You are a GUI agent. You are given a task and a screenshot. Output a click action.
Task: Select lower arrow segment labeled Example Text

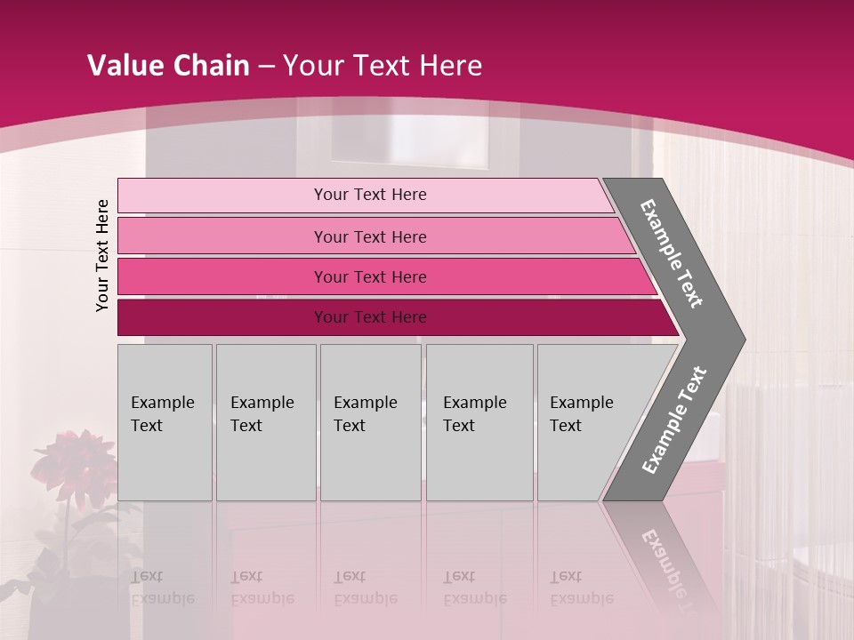click(x=673, y=420)
